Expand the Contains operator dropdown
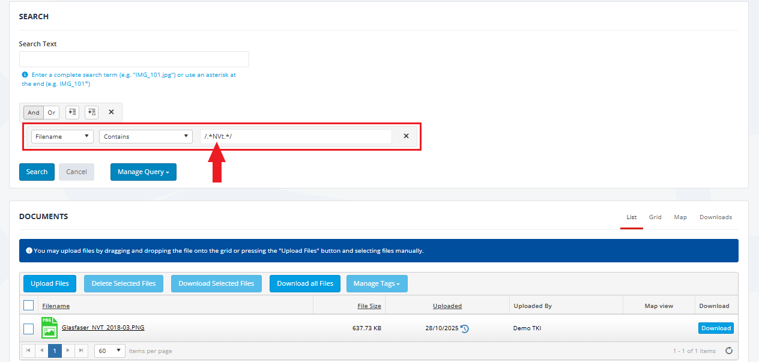This screenshot has height=362, width=759. coord(145,136)
